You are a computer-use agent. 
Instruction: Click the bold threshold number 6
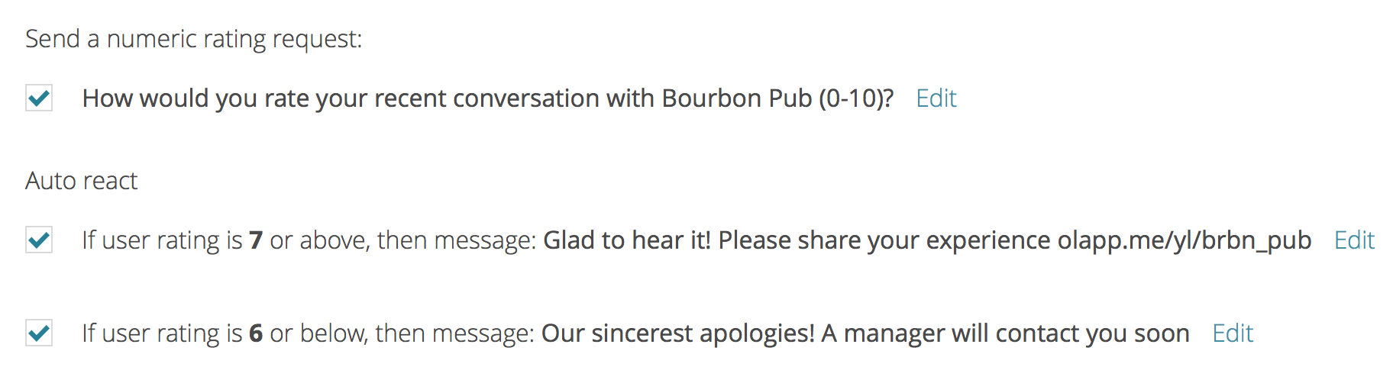click(x=256, y=334)
